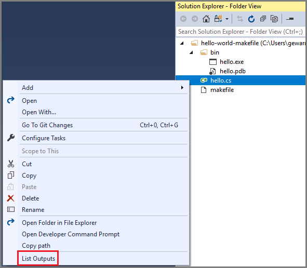Click the Collapse All icon
The height and width of the screenshot is (268, 307).
coord(263,19)
